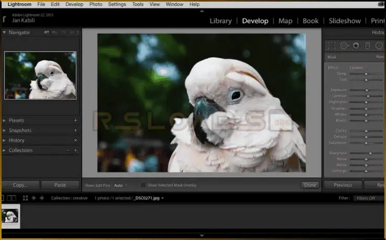Open the Photo menu

click(x=96, y=4)
